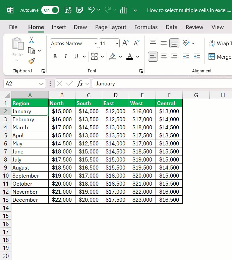Select Top Align icon
The height and width of the screenshot is (260, 232).
153,43
